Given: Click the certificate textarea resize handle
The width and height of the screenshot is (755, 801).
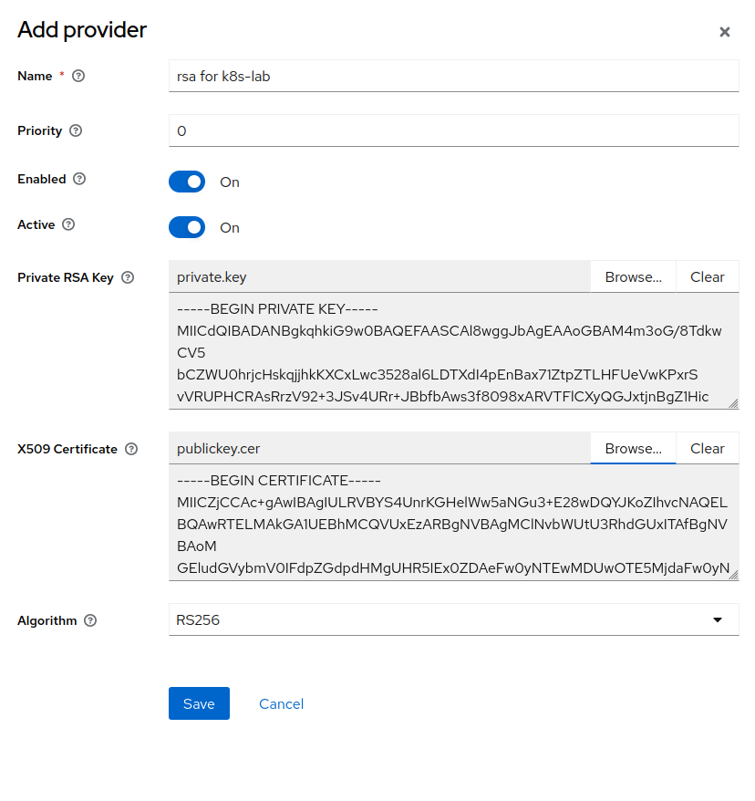Looking at the screenshot, I should [x=733, y=576].
